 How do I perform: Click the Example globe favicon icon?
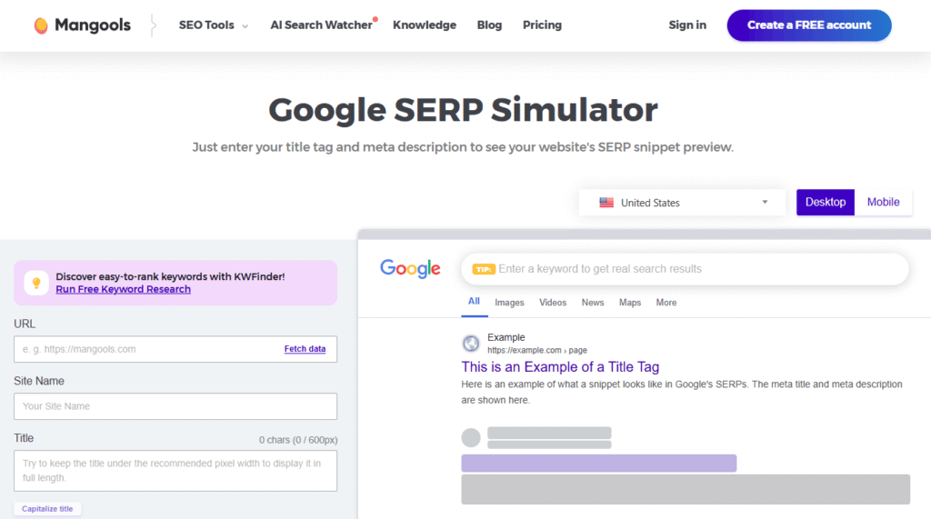(x=471, y=344)
